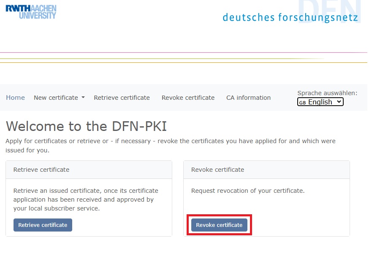Select Retrieve certificate in the navigation bar
369x253 pixels.
[122, 97]
